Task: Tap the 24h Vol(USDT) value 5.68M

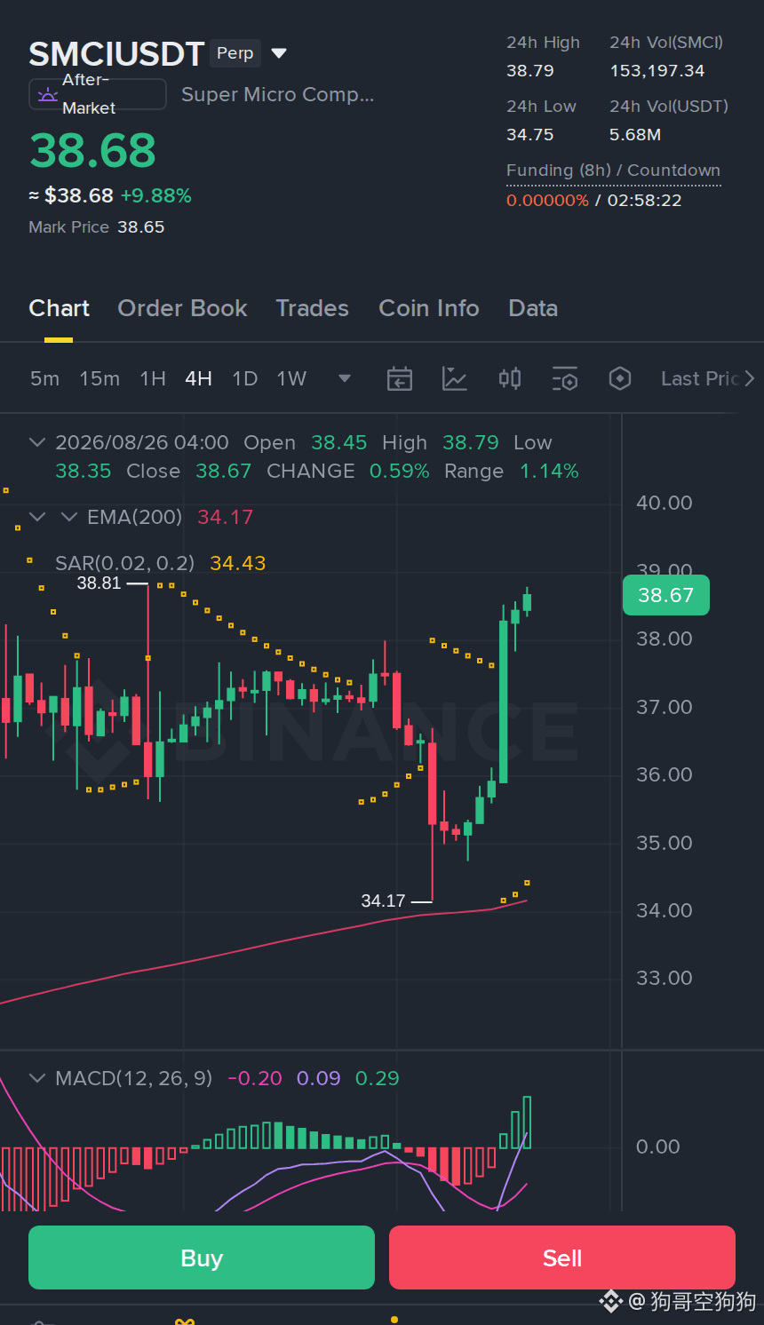Action: pyautogui.click(x=635, y=135)
